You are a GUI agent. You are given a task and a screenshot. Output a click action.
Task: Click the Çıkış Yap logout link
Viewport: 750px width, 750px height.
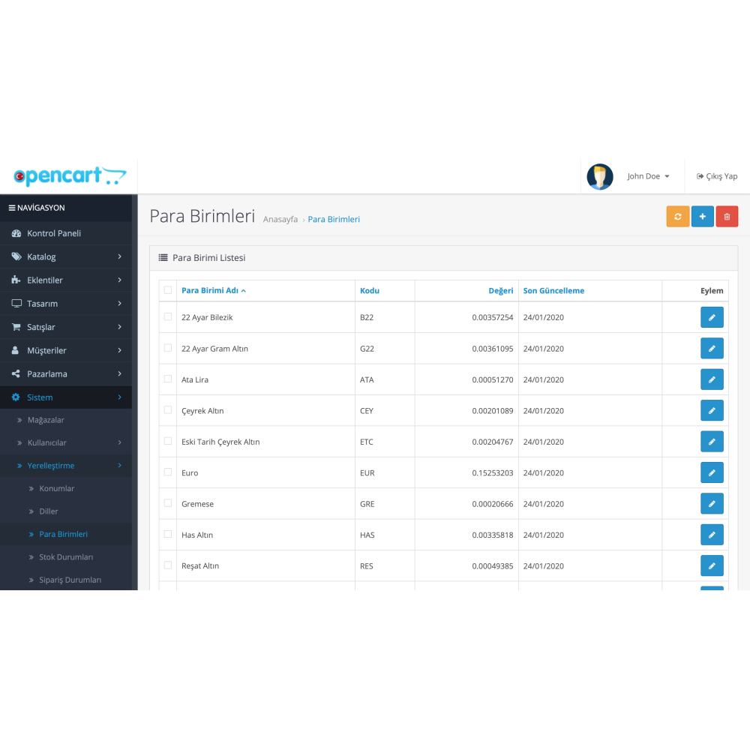(716, 175)
